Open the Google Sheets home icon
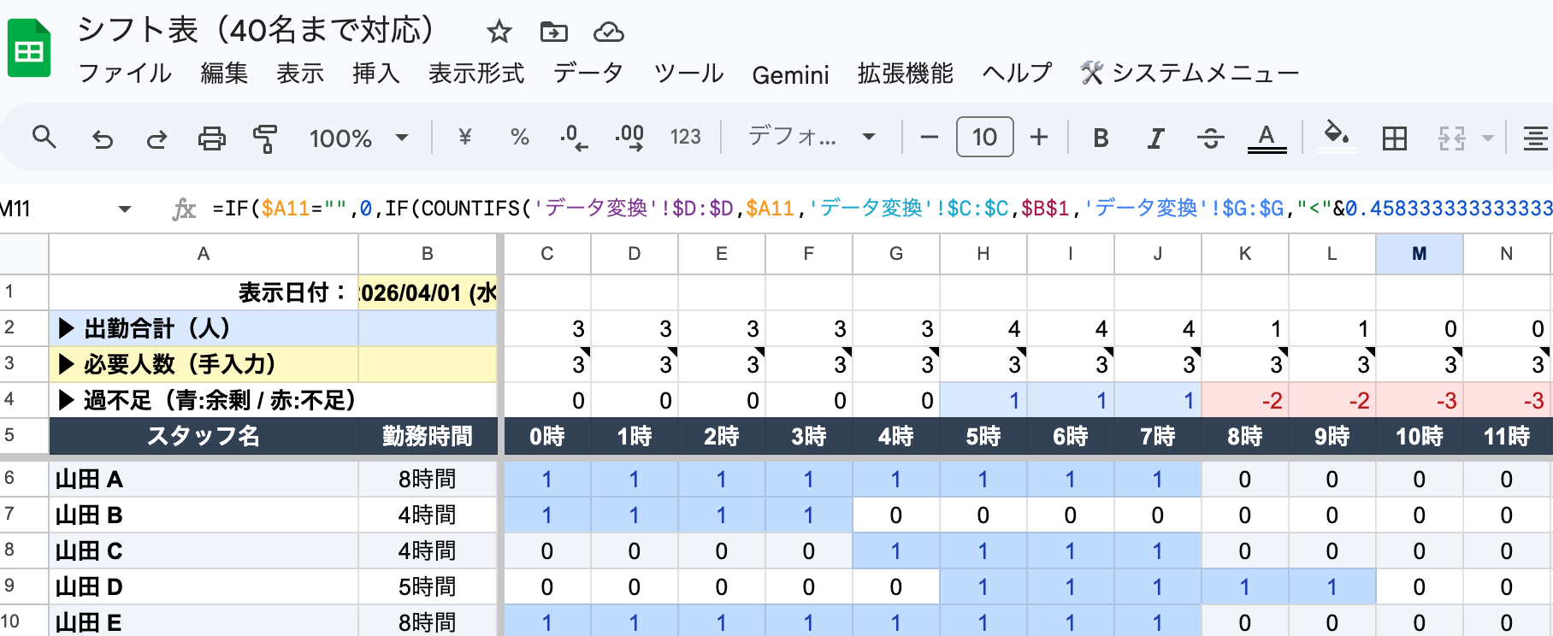Screen dimensions: 1553x636 (x=29, y=49)
